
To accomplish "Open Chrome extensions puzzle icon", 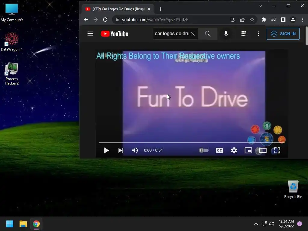I will (x=264, y=20).
